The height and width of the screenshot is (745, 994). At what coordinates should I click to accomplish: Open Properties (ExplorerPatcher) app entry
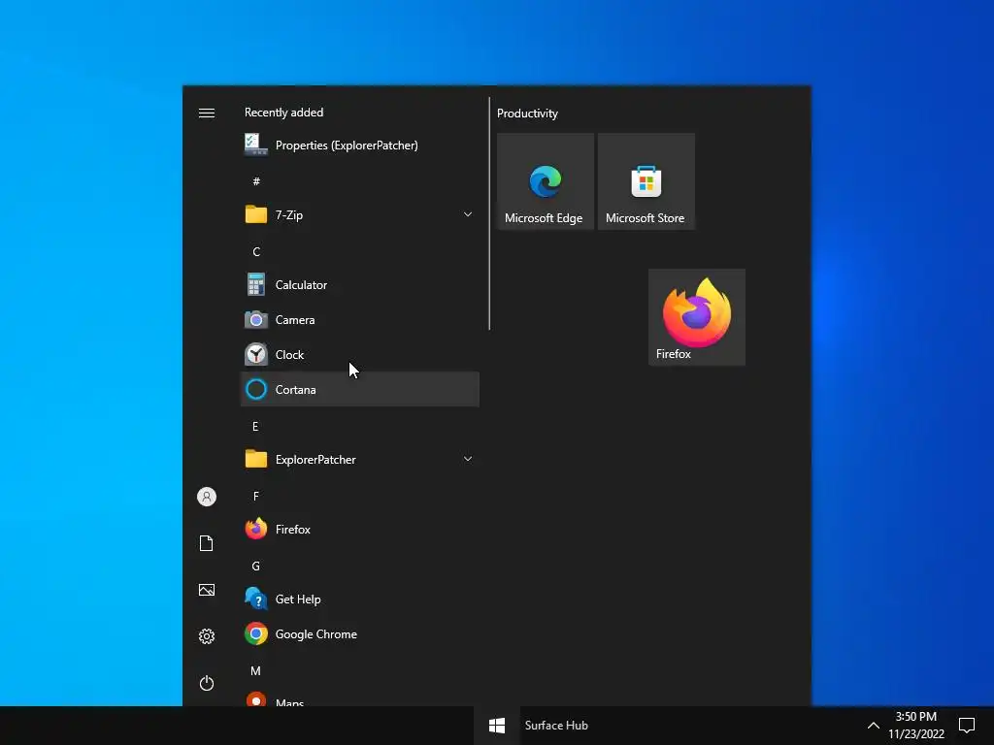click(x=360, y=146)
